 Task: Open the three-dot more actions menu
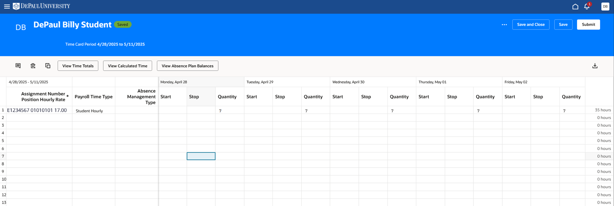(x=504, y=25)
